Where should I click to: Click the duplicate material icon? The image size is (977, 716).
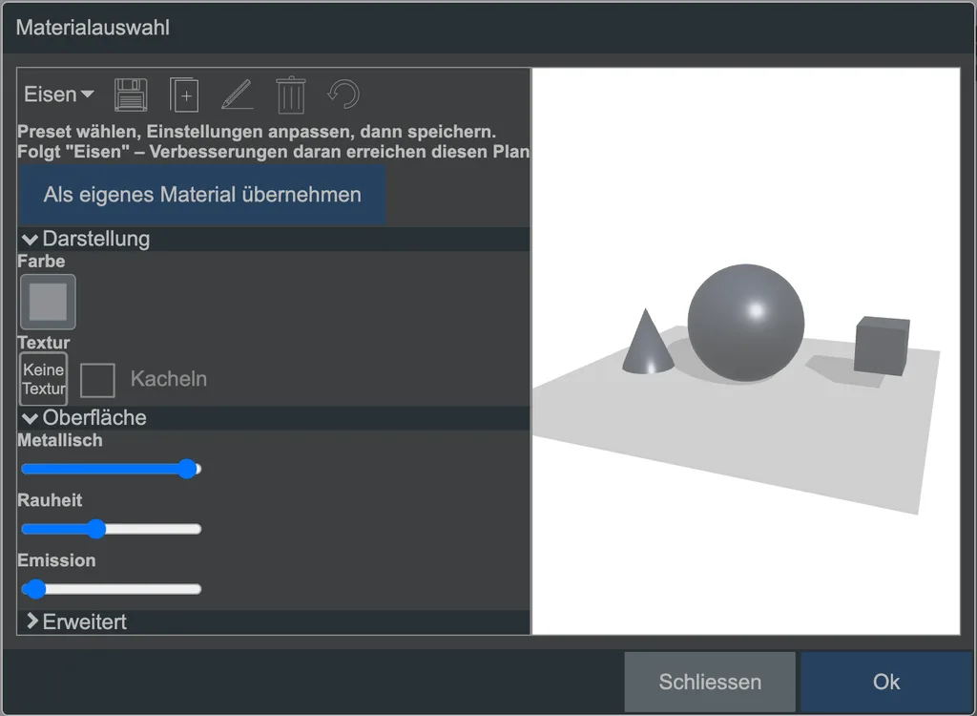pyautogui.click(x=184, y=95)
